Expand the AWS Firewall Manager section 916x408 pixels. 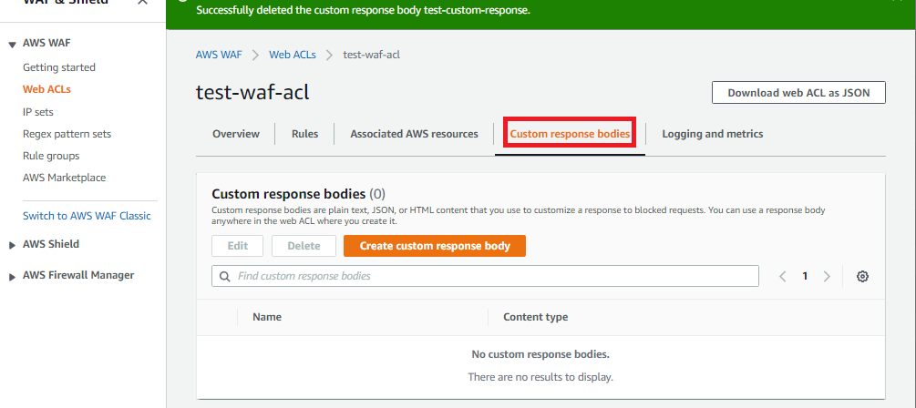[12, 277]
